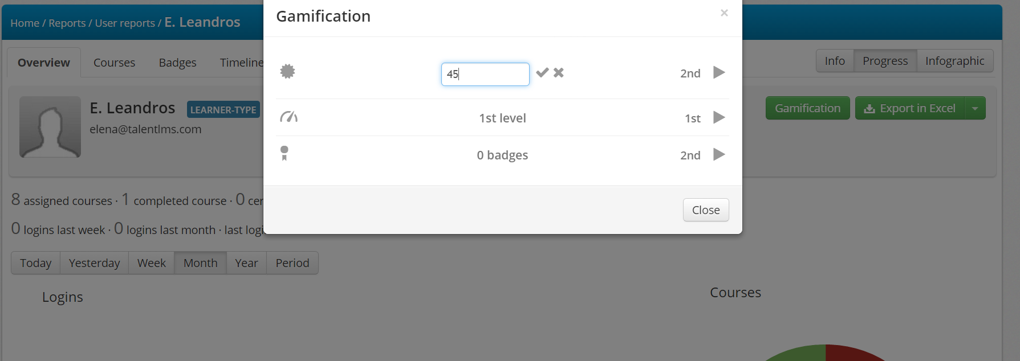Confirm points with the checkmark icon
Image resolution: width=1020 pixels, height=361 pixels.
[x=542, y=72]
